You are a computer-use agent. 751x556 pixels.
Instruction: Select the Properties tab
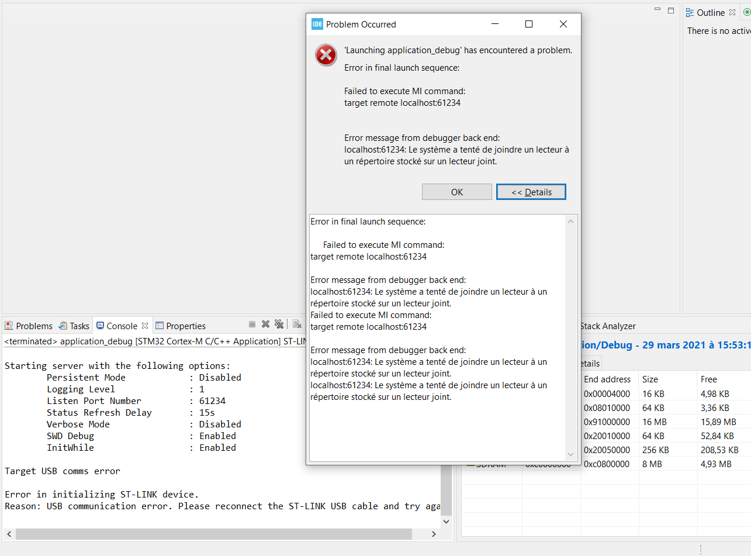click(x=181, y=326)
